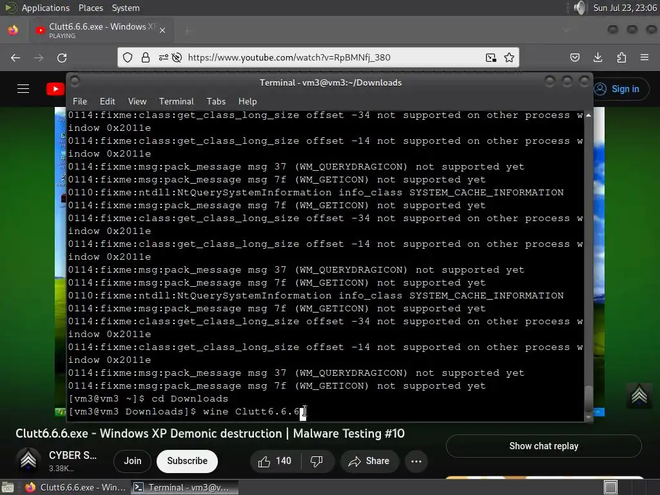The height and width of the screenshot is (495, 660).
Task: Open the terminal View menu
Action: pyautogui.click(x=137, y=101)
